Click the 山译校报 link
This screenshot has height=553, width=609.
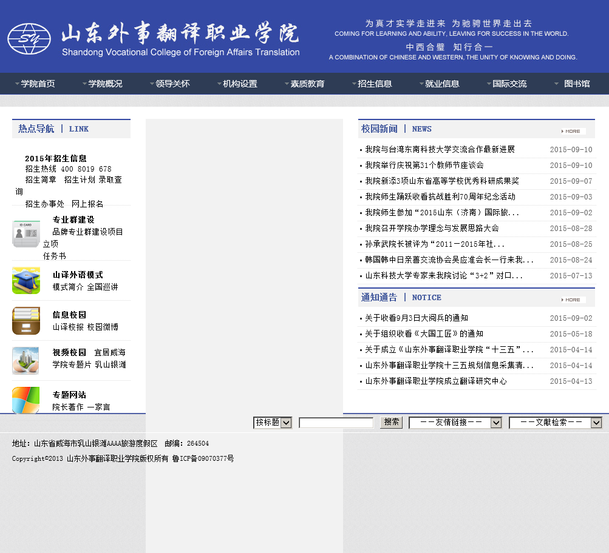[x=68, y=327]
